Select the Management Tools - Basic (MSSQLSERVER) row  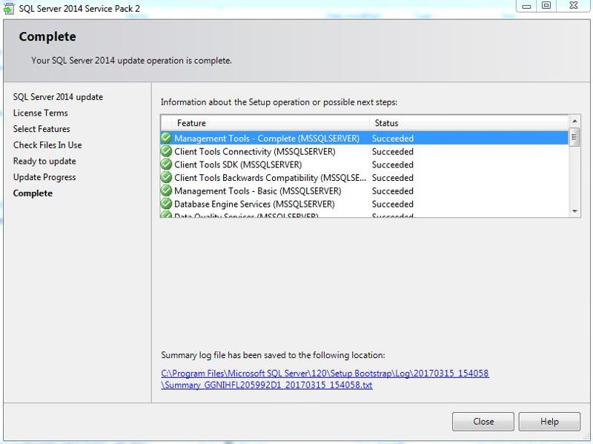click(x=364, y=190)
